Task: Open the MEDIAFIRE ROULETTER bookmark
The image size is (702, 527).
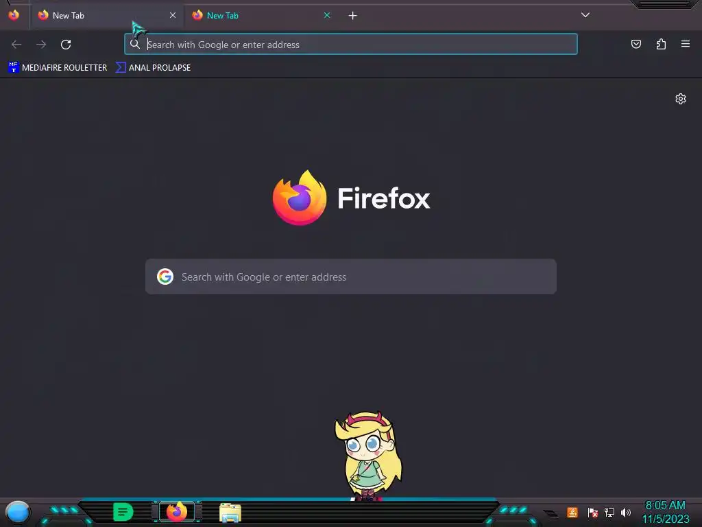Action: point(58,68)
